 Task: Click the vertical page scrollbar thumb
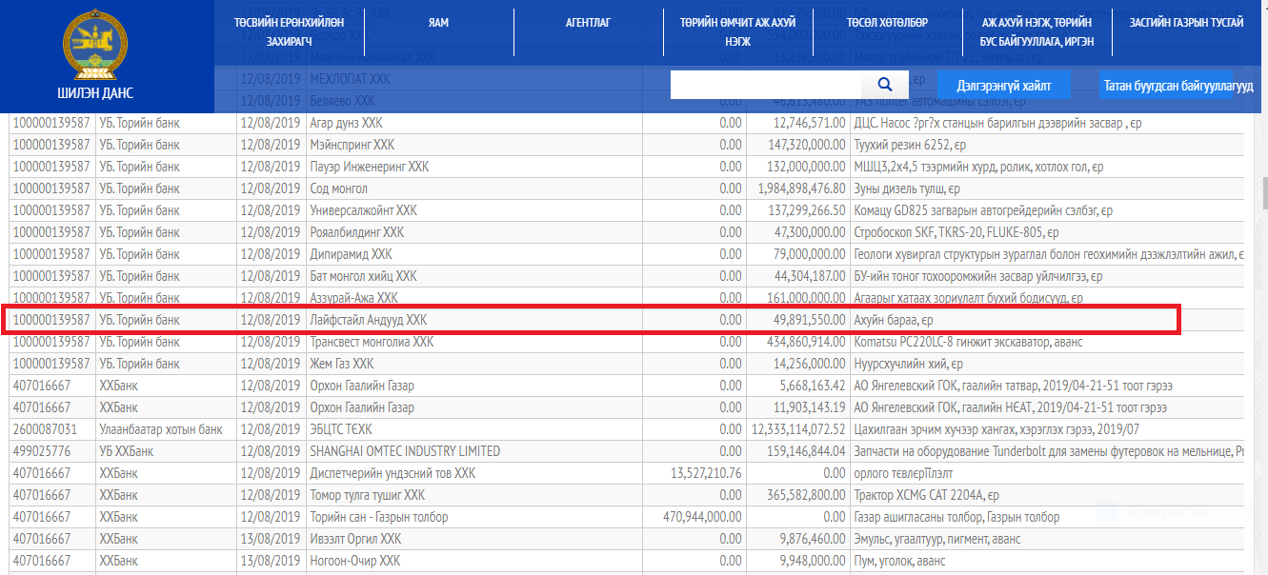pyautogui.click(x=1264, y=192)
